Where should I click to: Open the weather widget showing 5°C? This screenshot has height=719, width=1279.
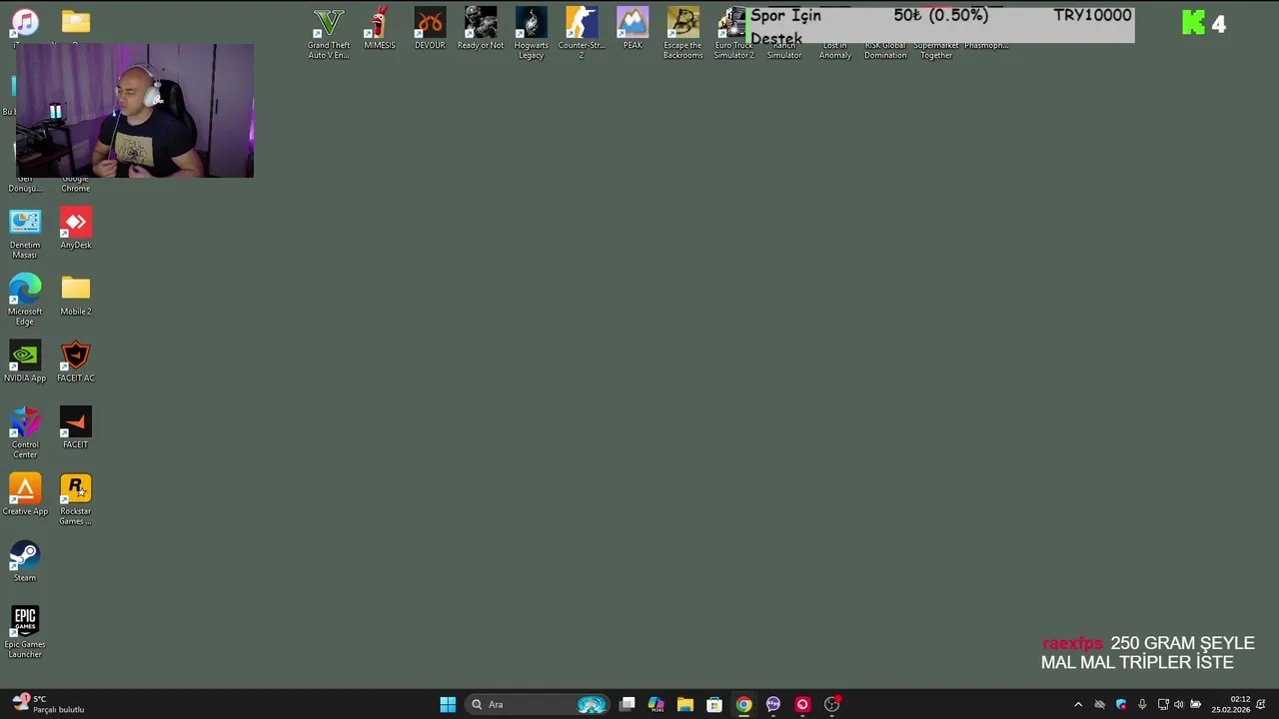(x=48, y=704)
